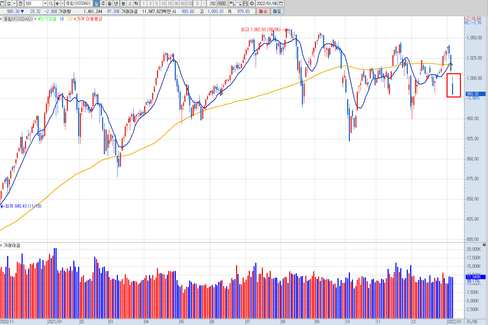Select the 120 interval button
Image resolution: width=488 pixels, height=325 pixels.
point(189,3)
